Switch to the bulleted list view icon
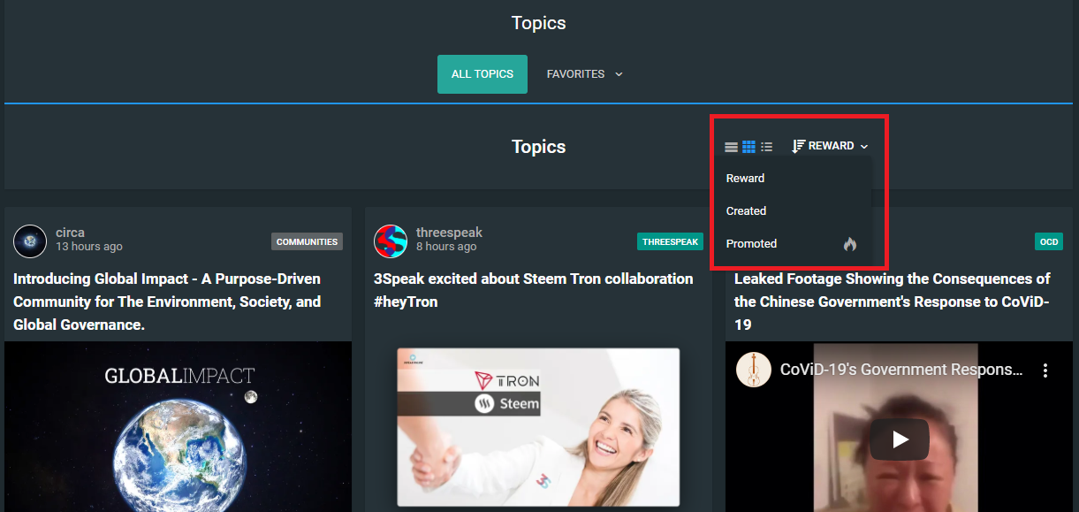Viewport: 1079px width, 512px height. click(766, 147)
